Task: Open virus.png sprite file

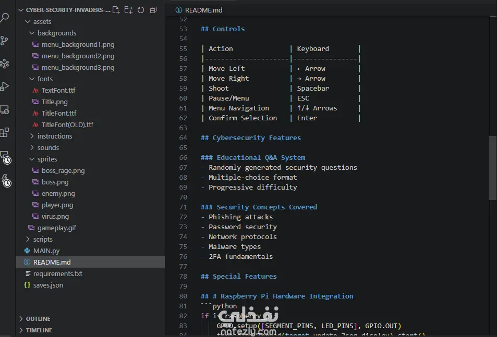Action: pos(55,216)
